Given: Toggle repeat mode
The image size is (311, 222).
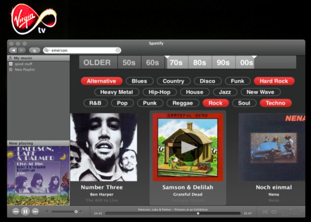Looking at the screenshot, I should click(x=274, y=212).
